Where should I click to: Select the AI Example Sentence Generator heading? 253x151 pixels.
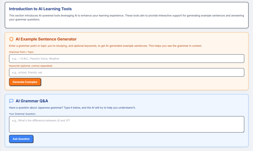[46, 39]
